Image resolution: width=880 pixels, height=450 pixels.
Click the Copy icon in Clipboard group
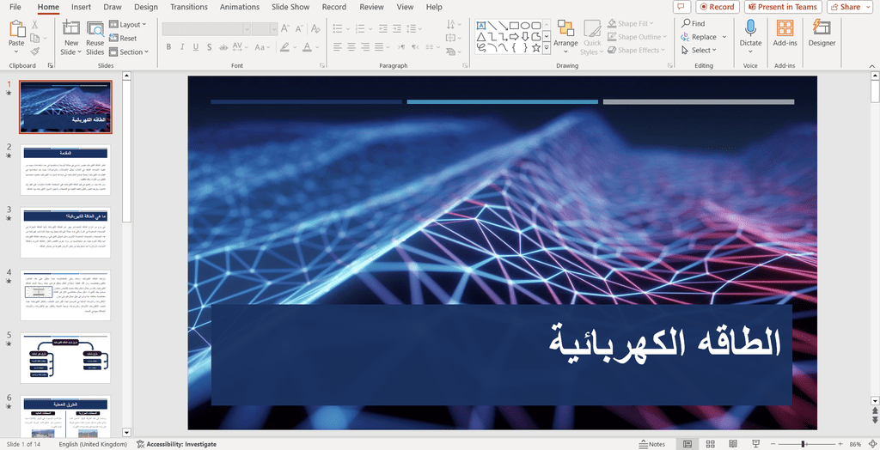click(34, 38)
